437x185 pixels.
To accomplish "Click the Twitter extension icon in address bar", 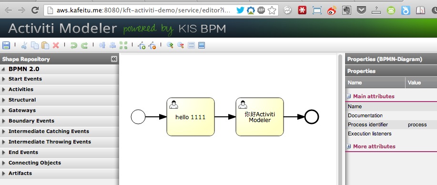I will [x=240, y=10].
